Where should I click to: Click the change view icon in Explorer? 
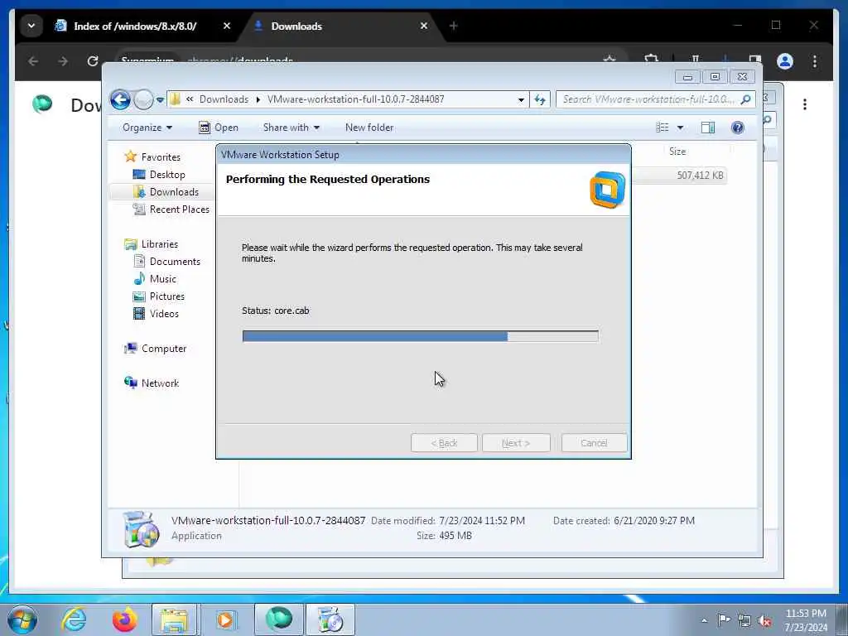tap(662, 128)
